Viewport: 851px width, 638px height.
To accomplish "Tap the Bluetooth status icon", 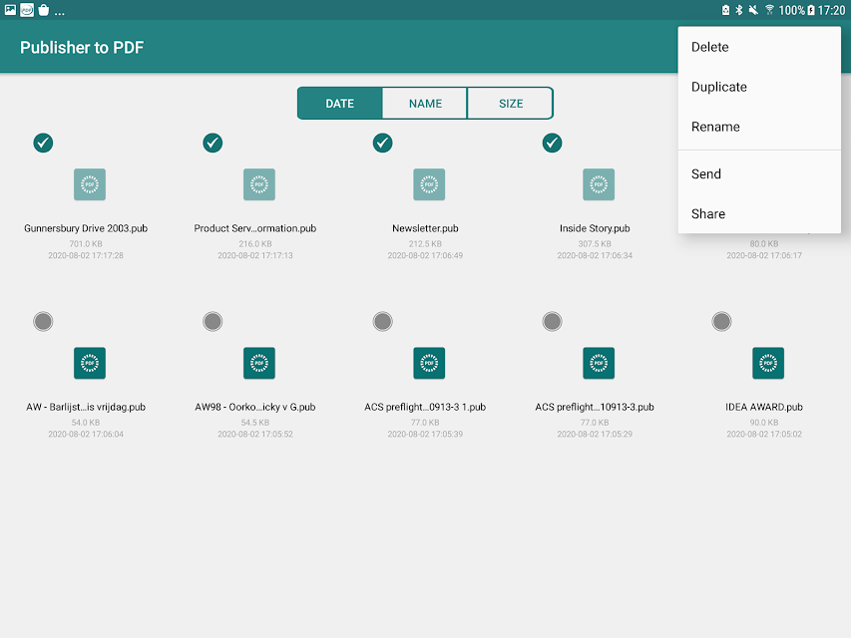I will 738,10.
